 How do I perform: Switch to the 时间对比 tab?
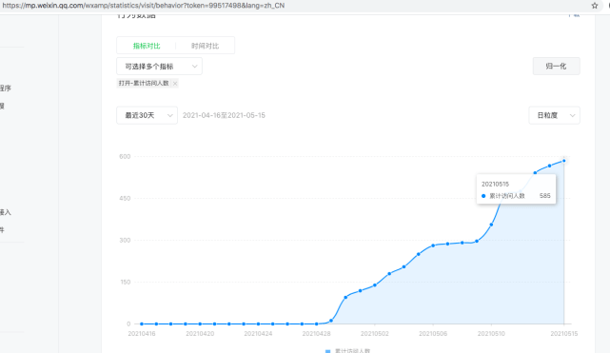(205, 46)
